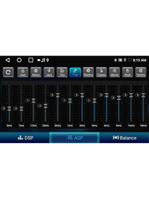Switch to the Electro preset
Viewport: 149px width, 199px height.
(x=88, y=72)
